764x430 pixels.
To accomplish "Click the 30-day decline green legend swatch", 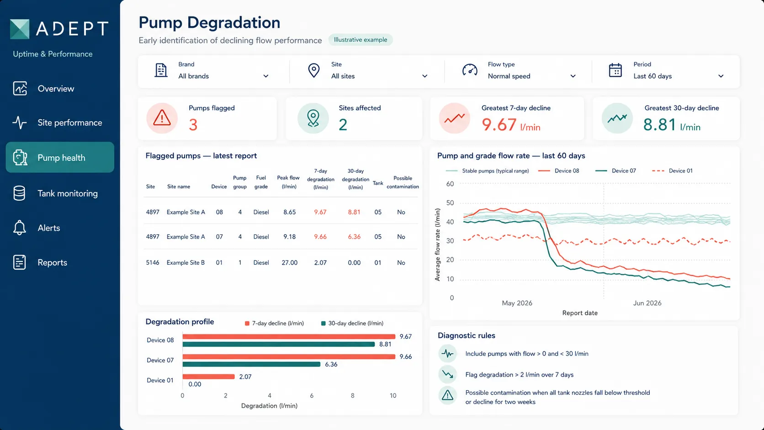I will click(x=324, y=324).
